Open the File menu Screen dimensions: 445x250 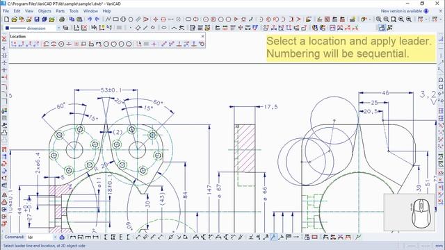[6, 11]
